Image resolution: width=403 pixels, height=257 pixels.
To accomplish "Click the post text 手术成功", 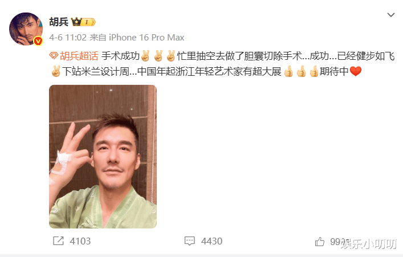I will pos(120,56).
